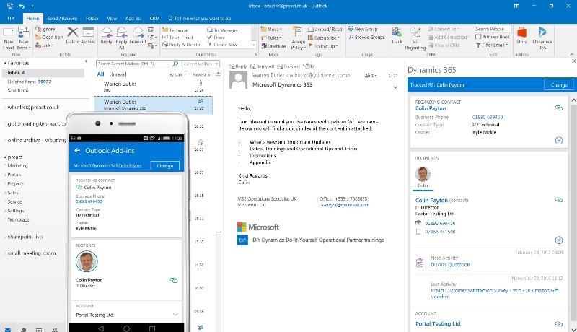Click the Change button on phone screen
The height and width of the screenshot is (332, 577).
tap(165, 166)
